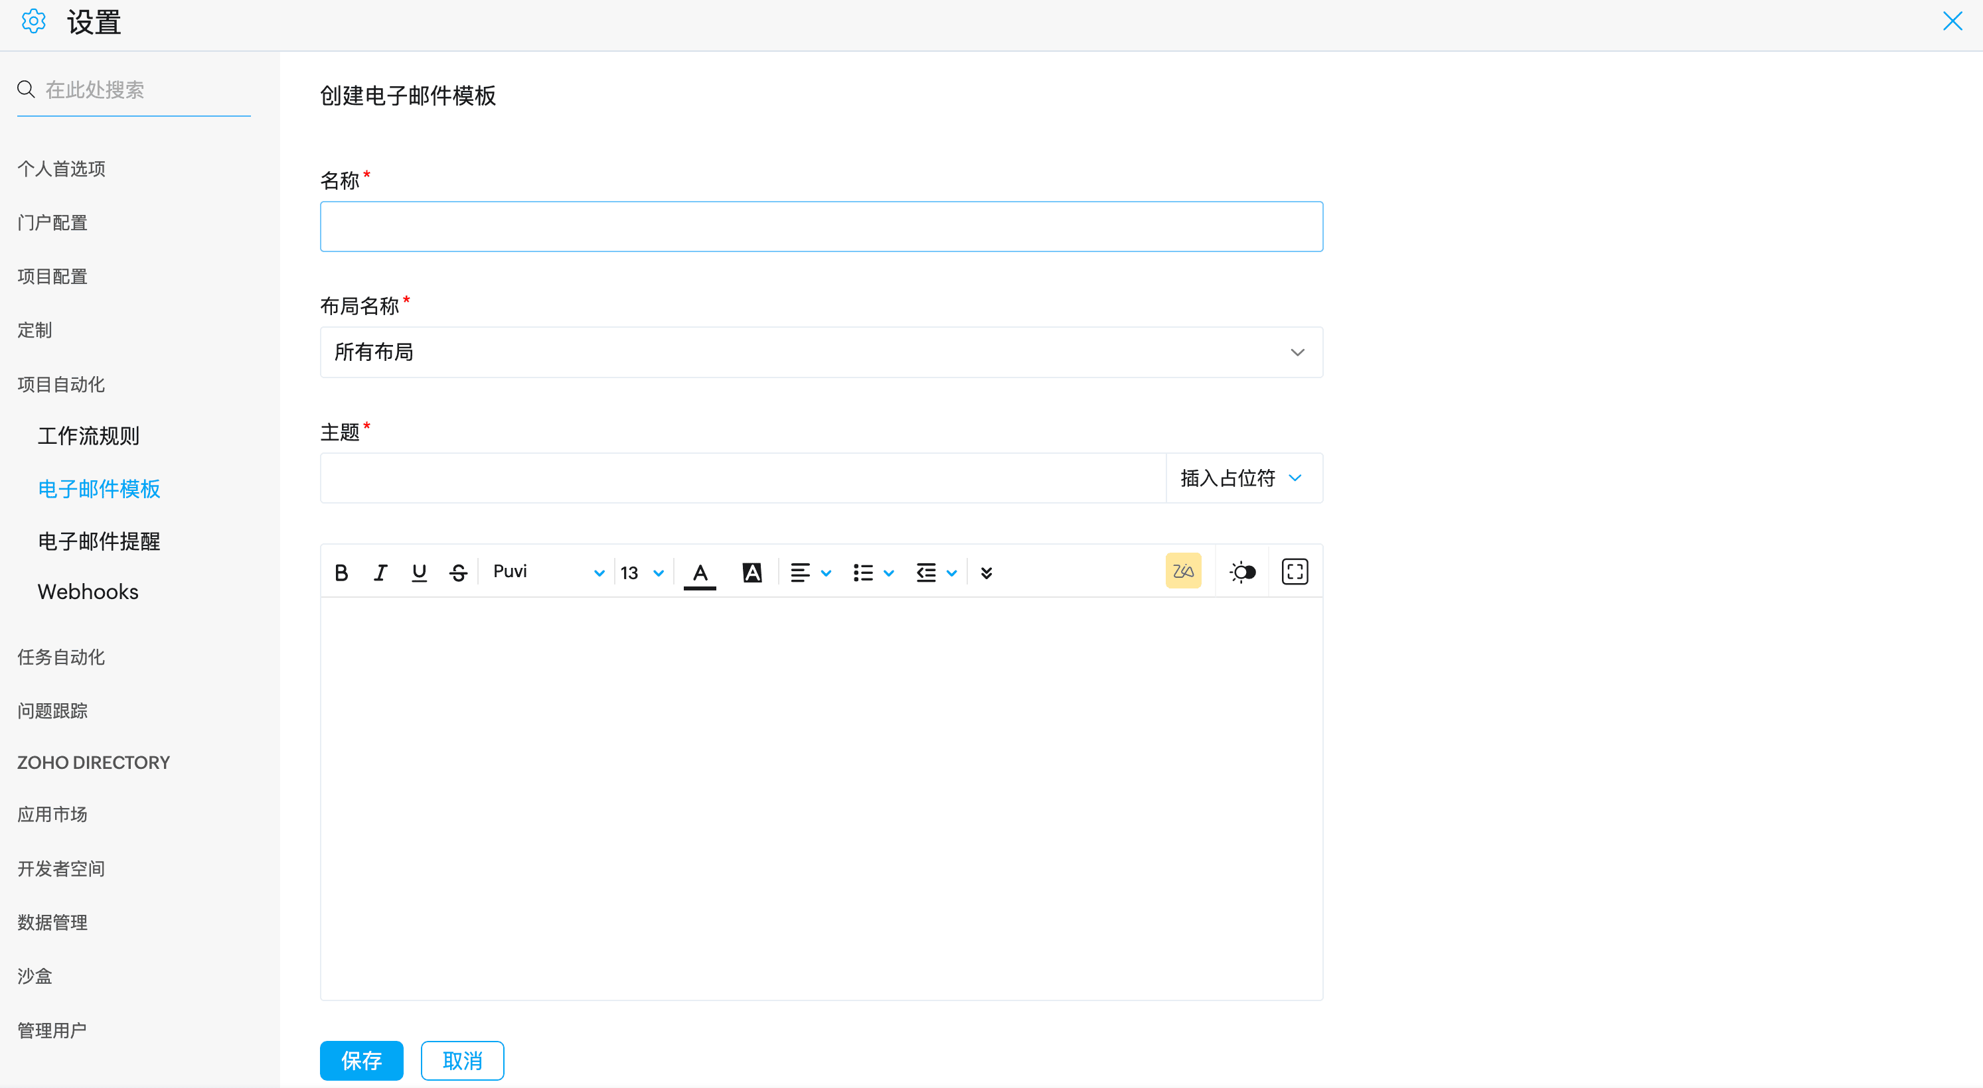Viewport: 1983px width, 1088px height.
Task: Expand the 所有布局 layout dropdown
Action: (x=821, y=352)
